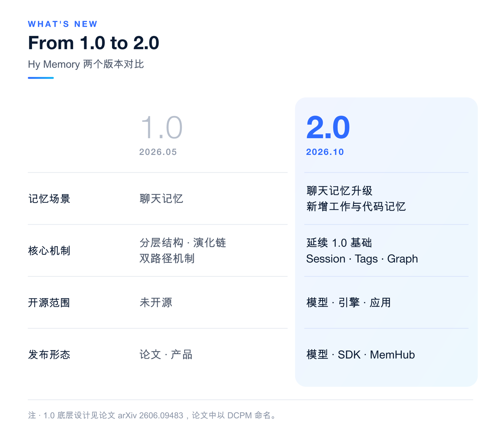
Task: Click the row label "开源范围"
Action: coord(49,303)
